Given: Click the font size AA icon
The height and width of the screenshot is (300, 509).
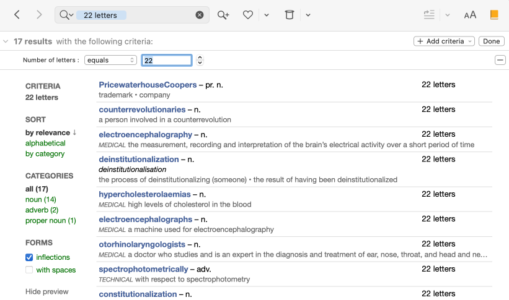Looking at the screenshot, I should click(470, 15).
